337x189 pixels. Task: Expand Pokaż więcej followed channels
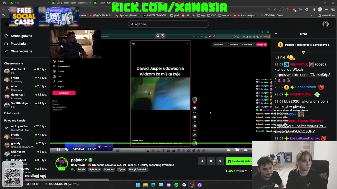pos(12,113)
